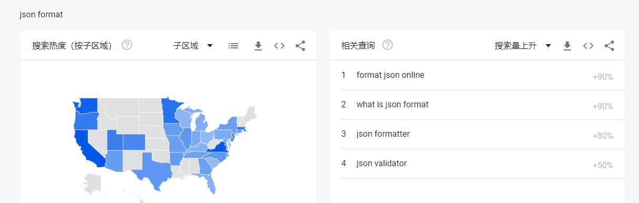The width and height of the screenshot is (639, 203).
Task: Download the related queries data
Action: tap(567, 46)
